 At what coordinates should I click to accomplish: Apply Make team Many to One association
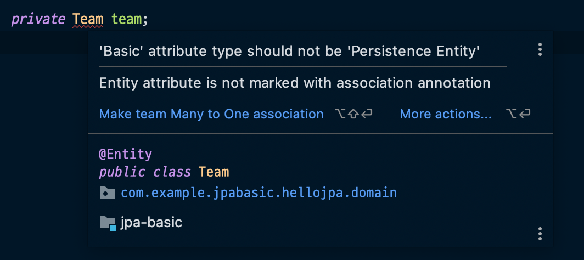(x=211, y=114)
